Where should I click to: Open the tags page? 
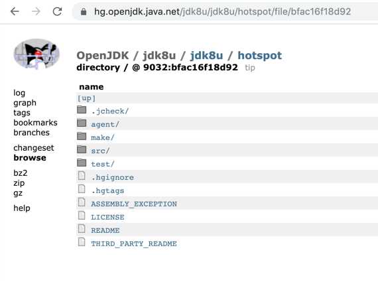[x=22, y=113]
